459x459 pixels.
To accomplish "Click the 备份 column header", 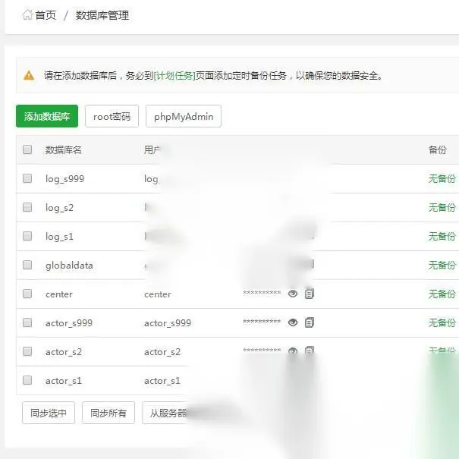I will 437,150.
